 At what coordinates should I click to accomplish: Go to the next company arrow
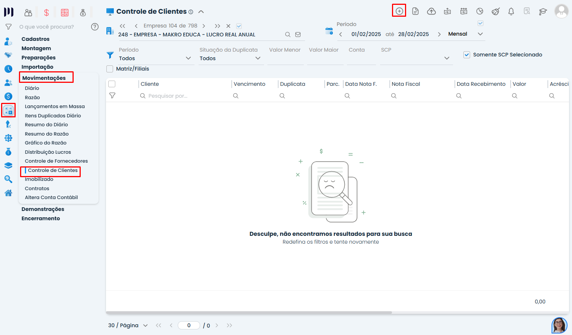point(204,26)
